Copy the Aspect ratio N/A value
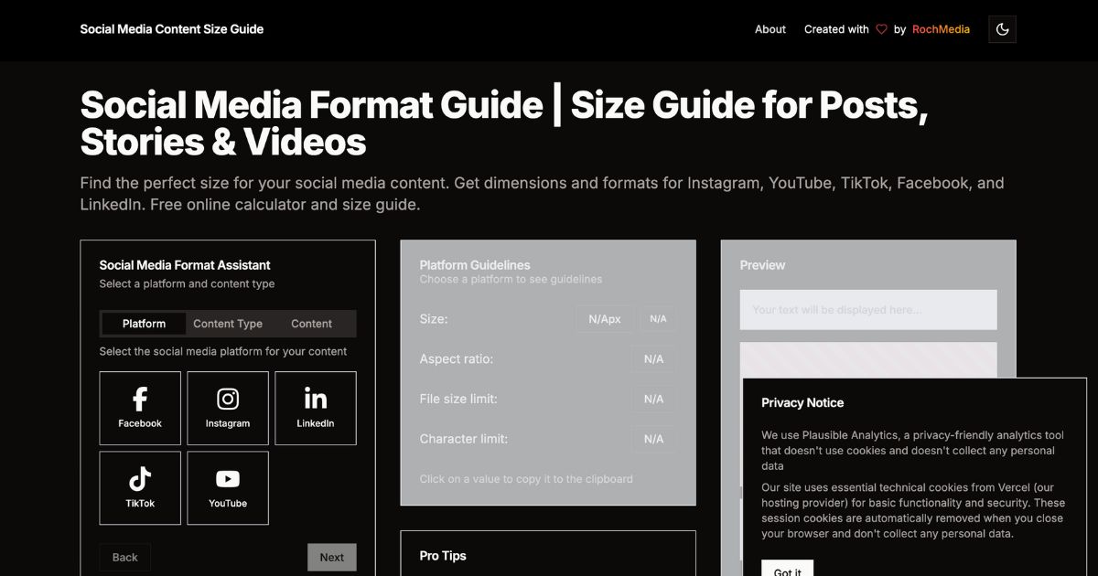Screen dimensions: 1098x576 coord(653,359)
